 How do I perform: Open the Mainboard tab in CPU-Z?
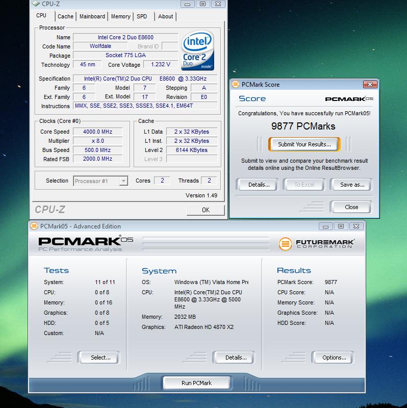(x=92, y=16)
